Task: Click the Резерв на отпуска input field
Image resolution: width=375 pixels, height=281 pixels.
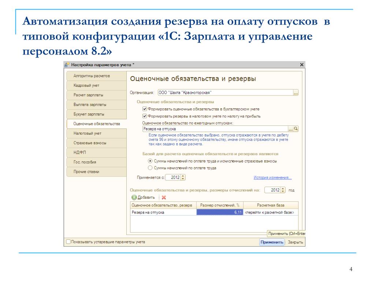Action: [x=215, y=129]
